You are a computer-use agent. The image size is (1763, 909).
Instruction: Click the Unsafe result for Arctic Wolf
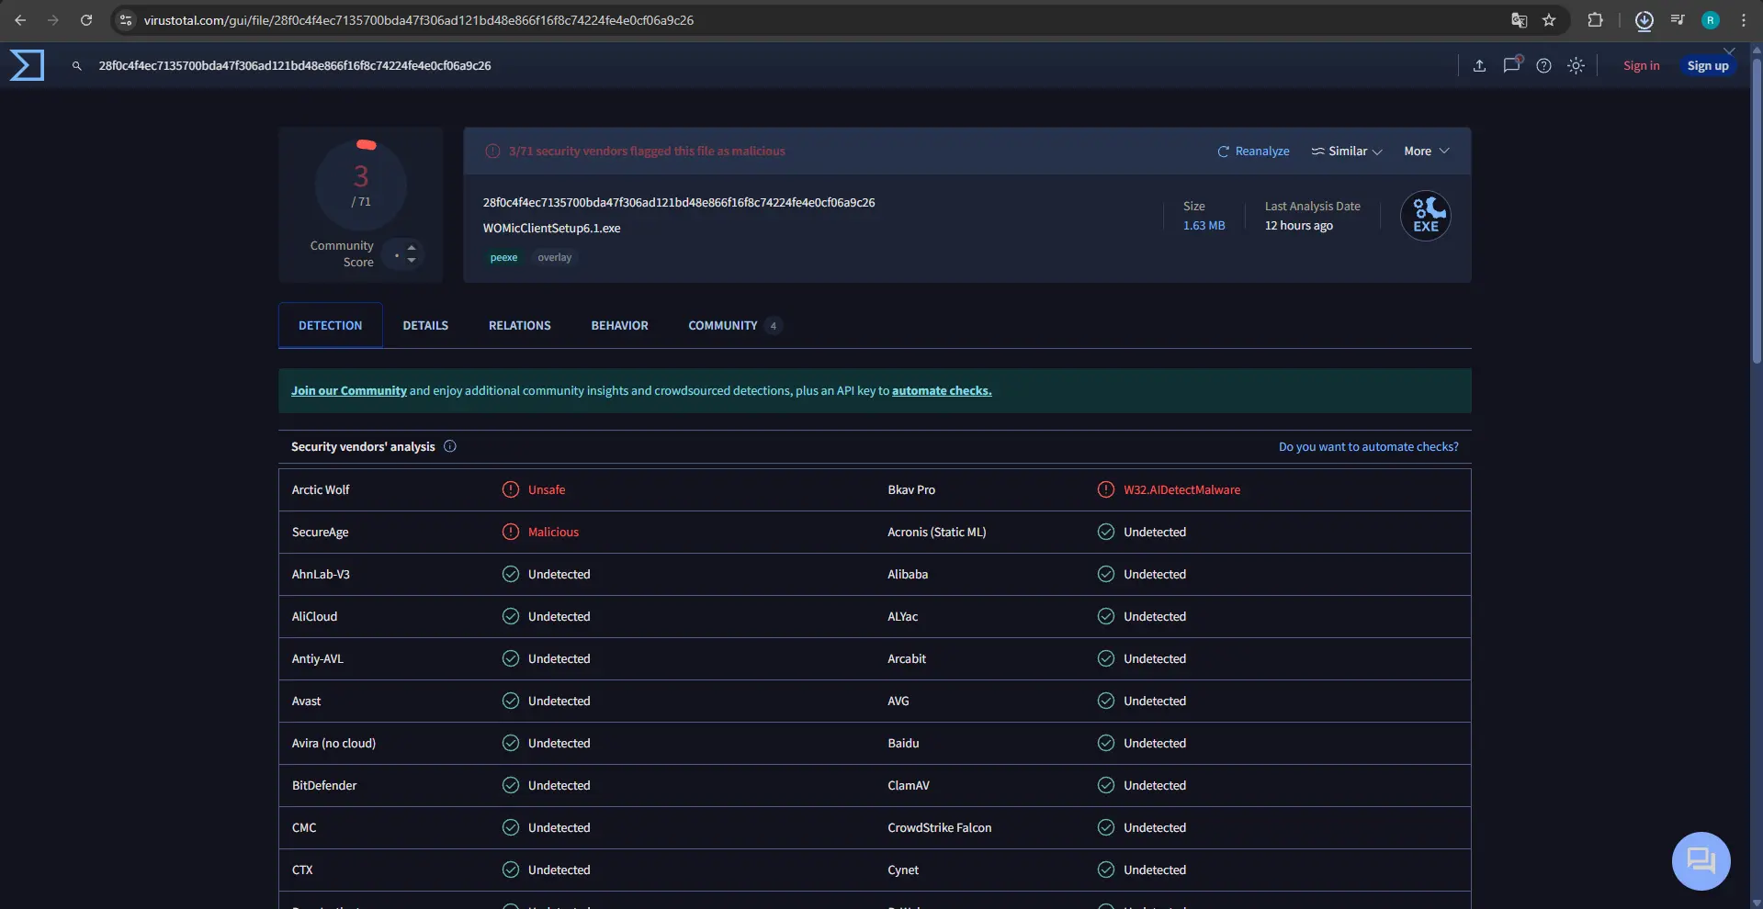547,489
